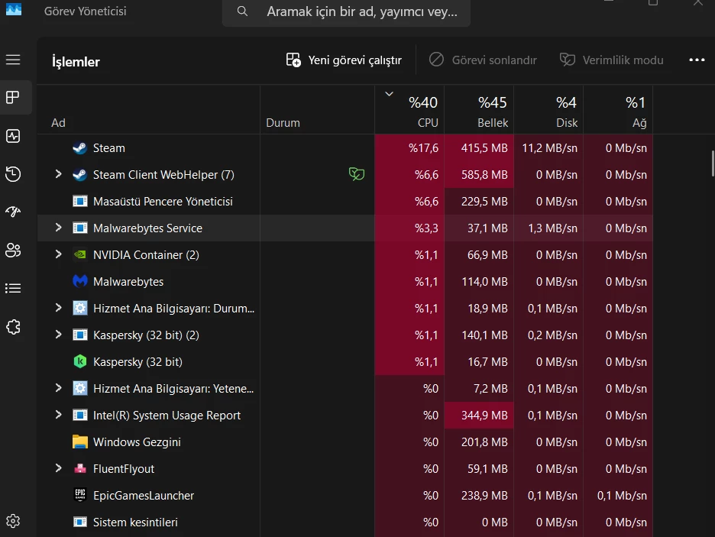Open the Services page
Viewport: 715px width, 537px height.
pyautogui.click(x=12, y=326)
